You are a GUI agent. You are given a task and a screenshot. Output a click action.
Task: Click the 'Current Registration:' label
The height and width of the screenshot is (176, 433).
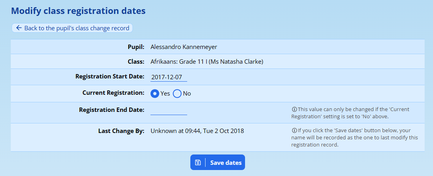pyautogui.click(x=113, y=93)
